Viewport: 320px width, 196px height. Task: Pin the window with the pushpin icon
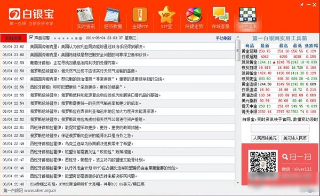302,4
